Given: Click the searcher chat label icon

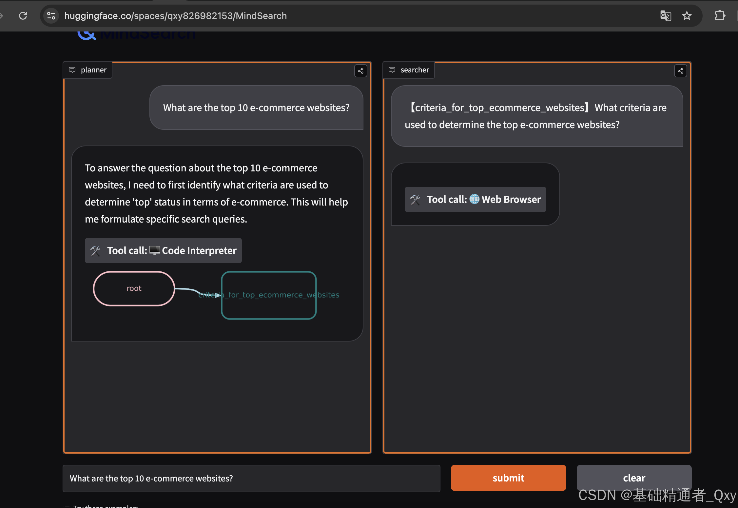Looking at the screenshot, I should pos(392,70).
